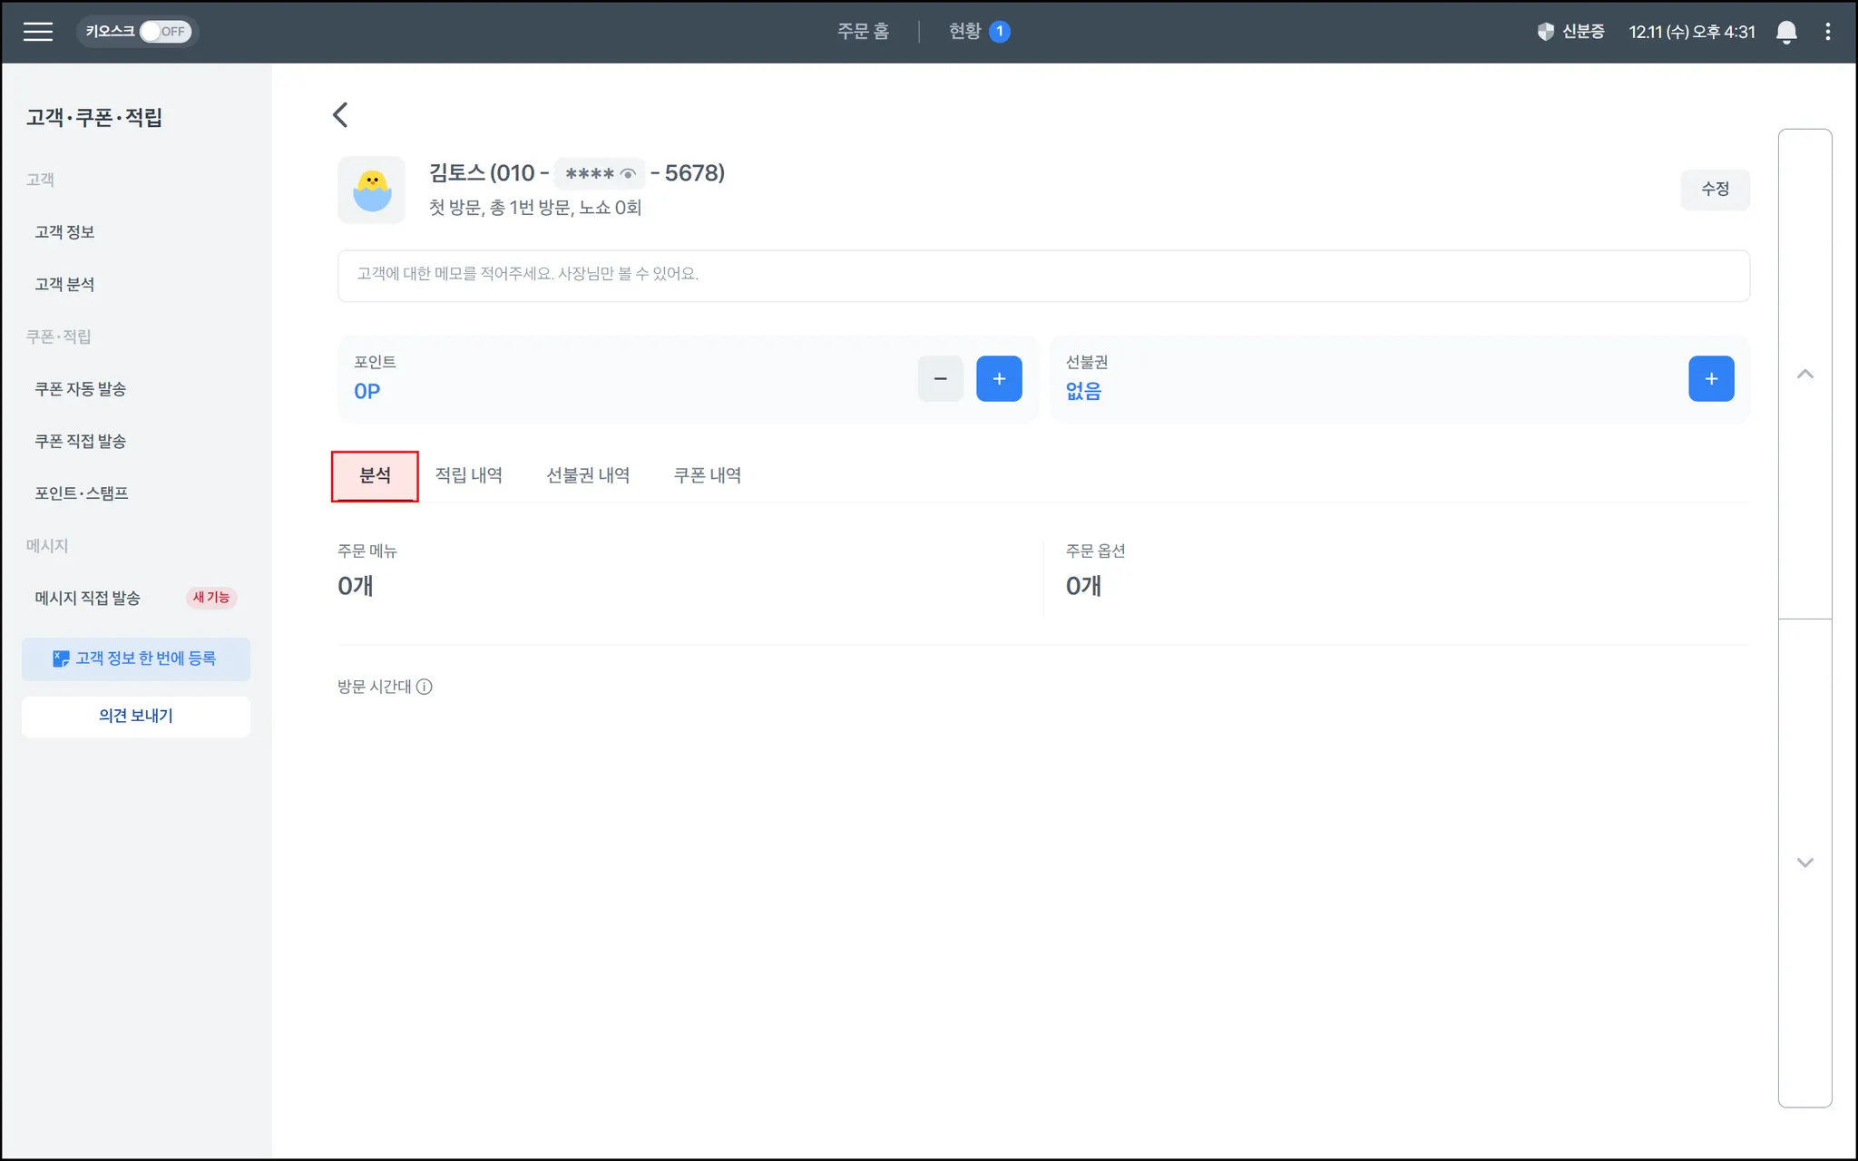Screen dimensions: 1858x1161
Task: Open the 쿠폰 내역 tab
Action: pyautogui.click(x=707, y=475)
